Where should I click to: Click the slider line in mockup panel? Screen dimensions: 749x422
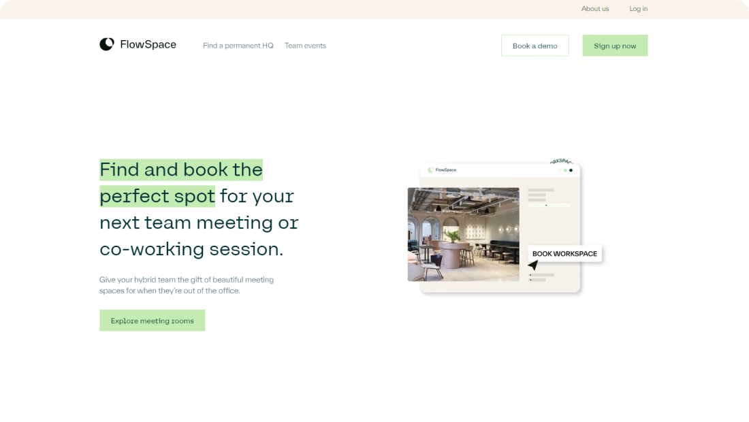[549, 206]
